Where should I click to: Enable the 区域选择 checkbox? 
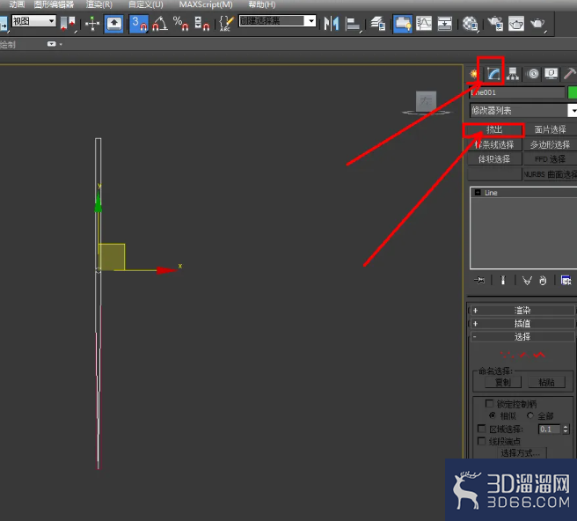click(481, 429)
